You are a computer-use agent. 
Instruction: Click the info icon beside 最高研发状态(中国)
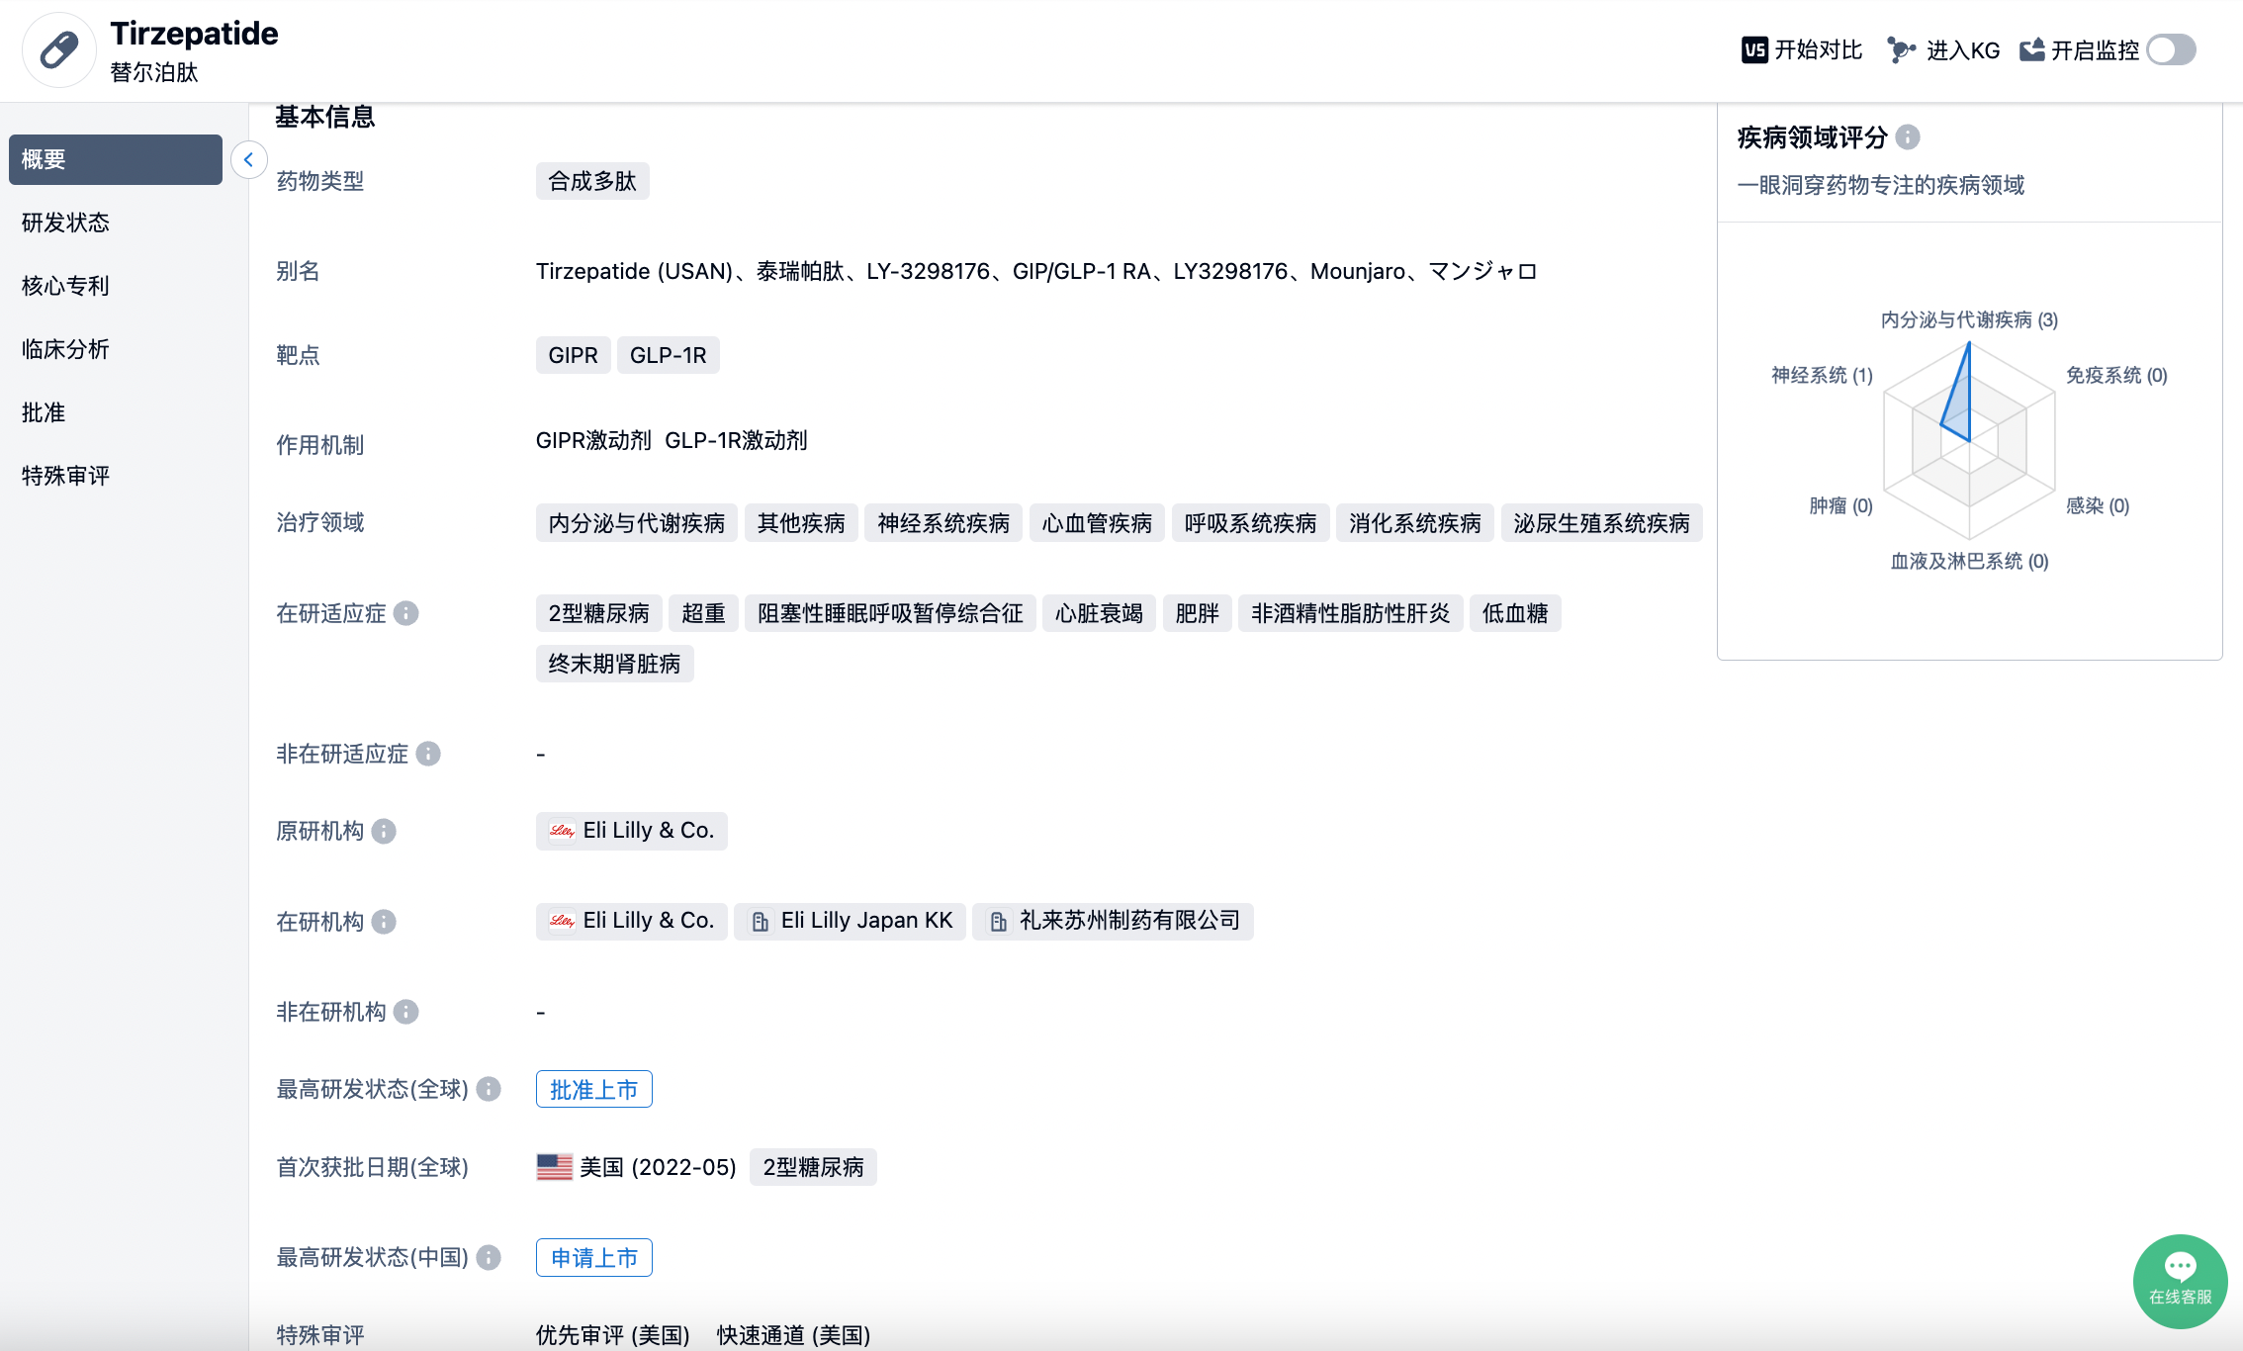(489, 1257)
